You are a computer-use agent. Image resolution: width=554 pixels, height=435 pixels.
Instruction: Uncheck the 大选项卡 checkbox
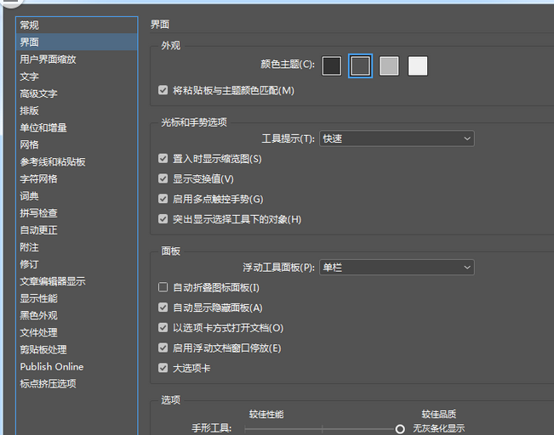click(x=163, y=369)
